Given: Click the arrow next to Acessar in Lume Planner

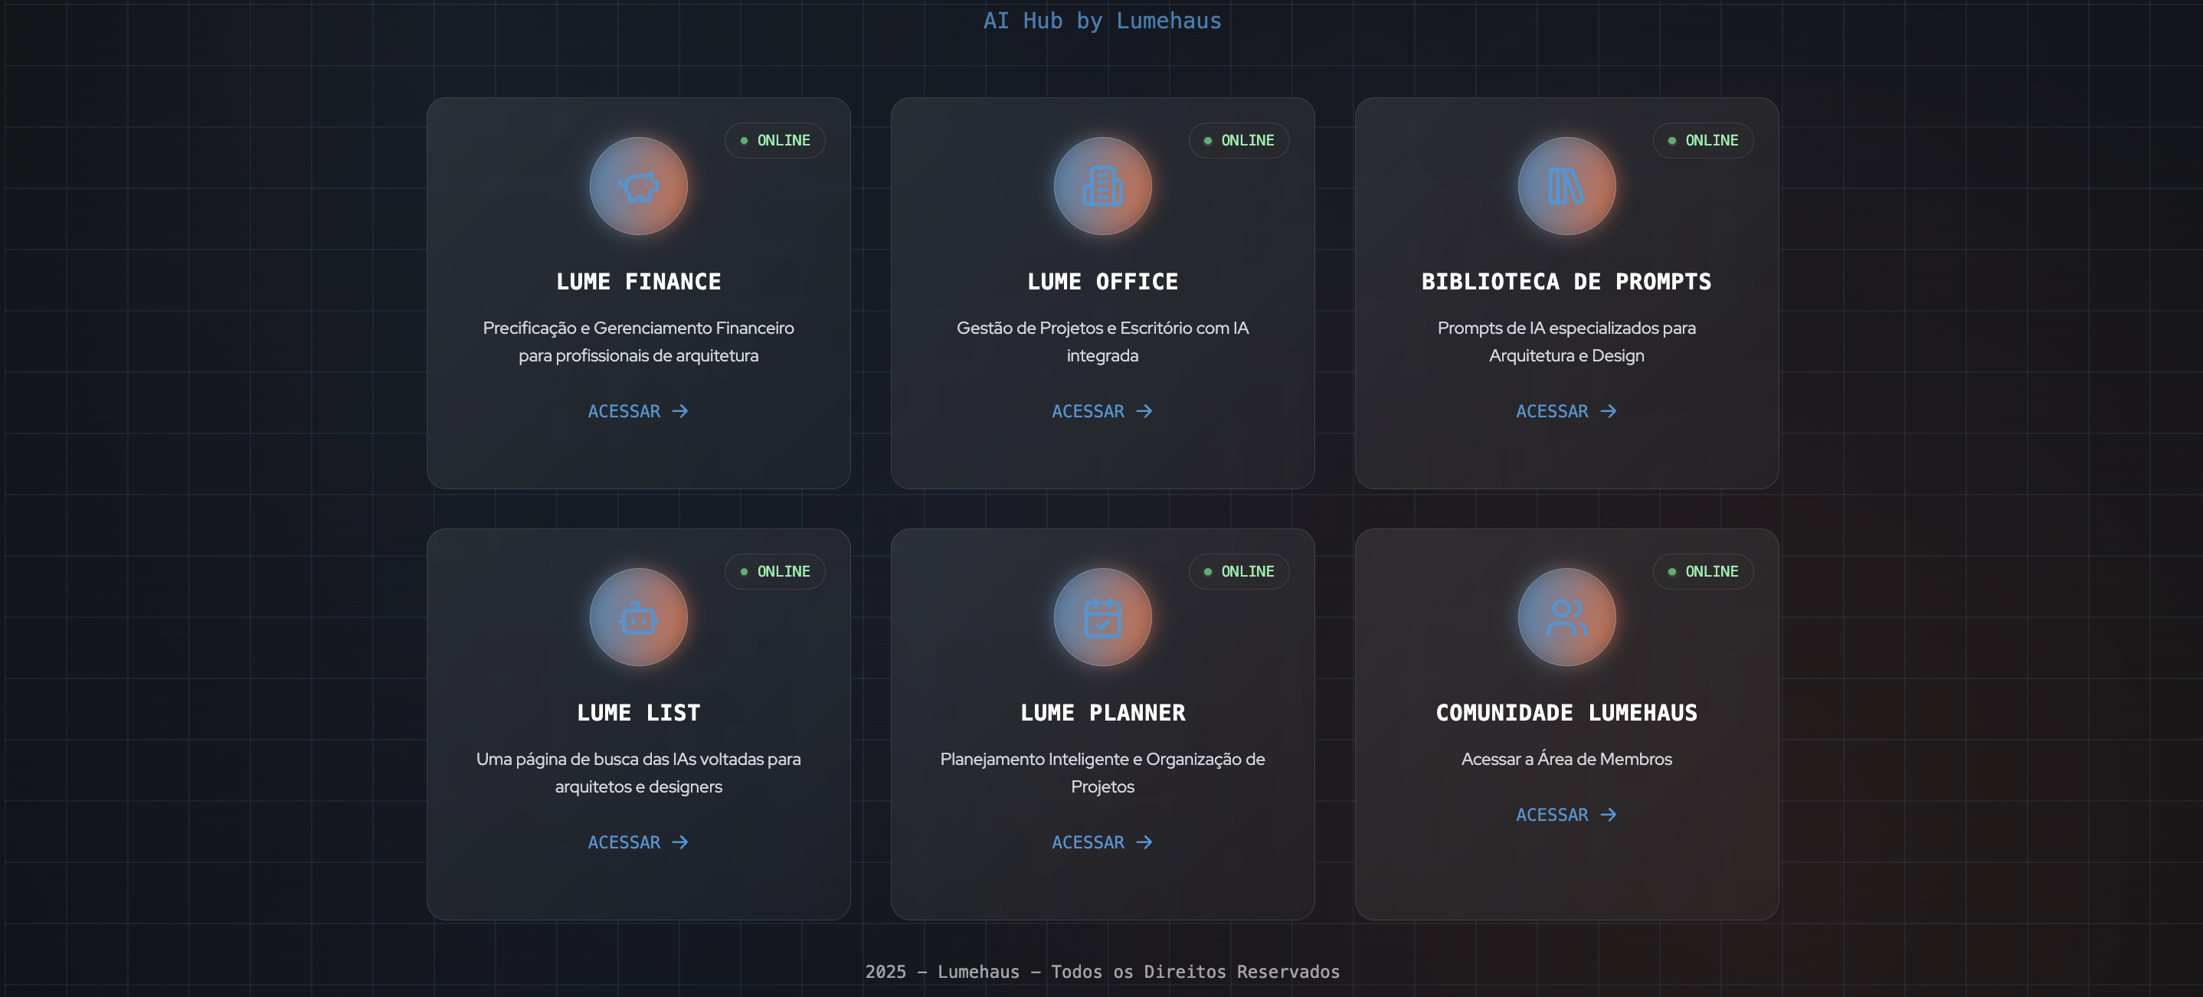Looking at the screenshot, I should [x=1144, y=842].
